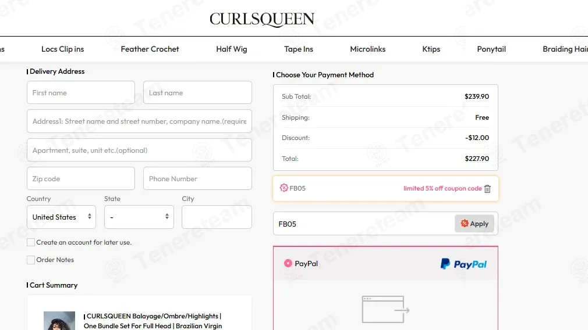Click the coupon badge icon beside FB05

[284, 188]
